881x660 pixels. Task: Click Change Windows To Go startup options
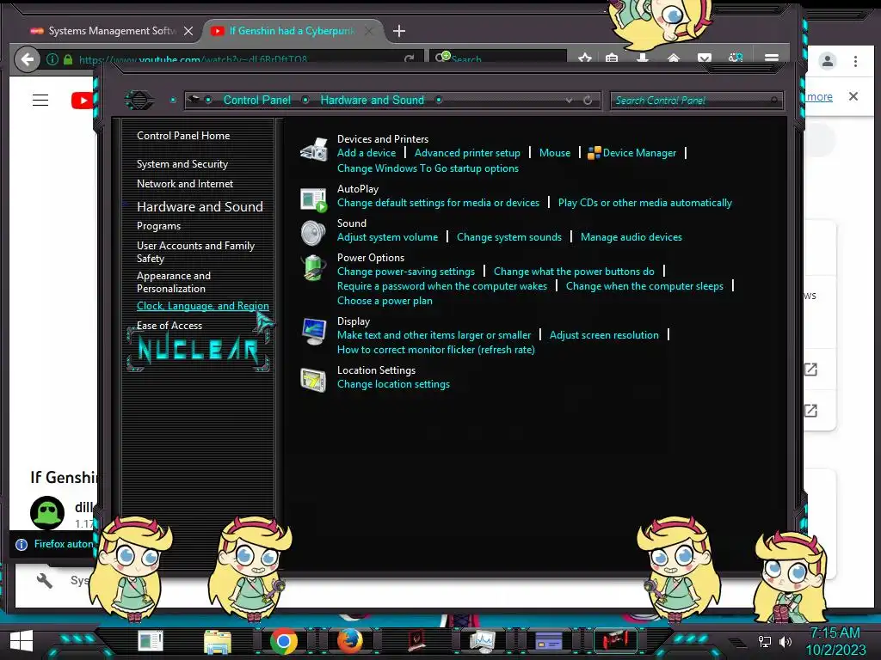(428, 168)
